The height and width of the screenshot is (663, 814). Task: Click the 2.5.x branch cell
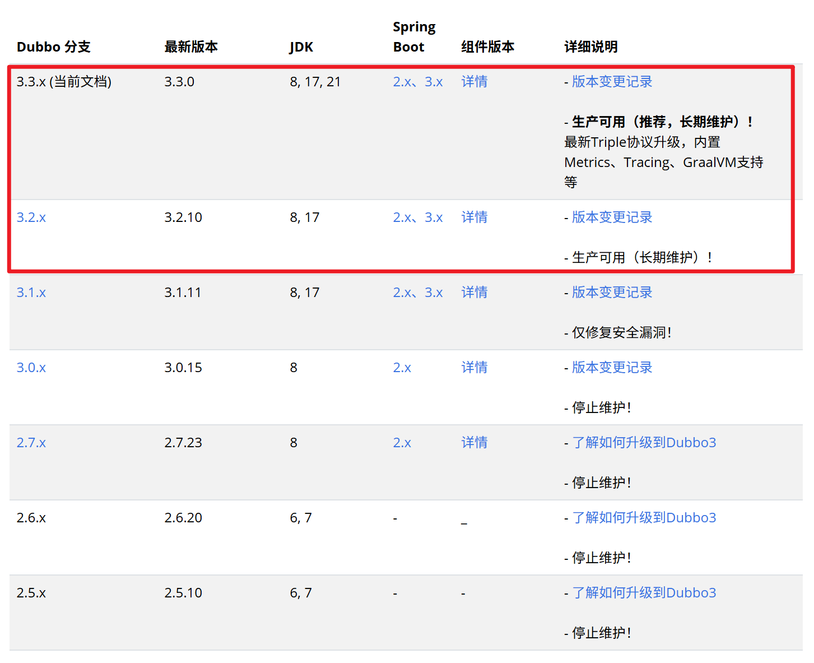tap(31, 593)
